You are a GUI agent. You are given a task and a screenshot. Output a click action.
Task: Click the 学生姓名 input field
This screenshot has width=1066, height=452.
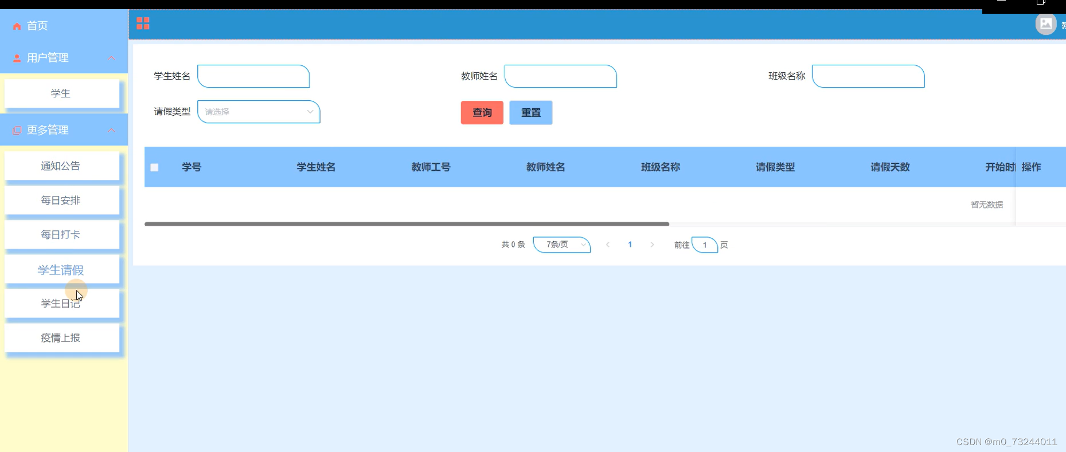[x=253, y=76]
